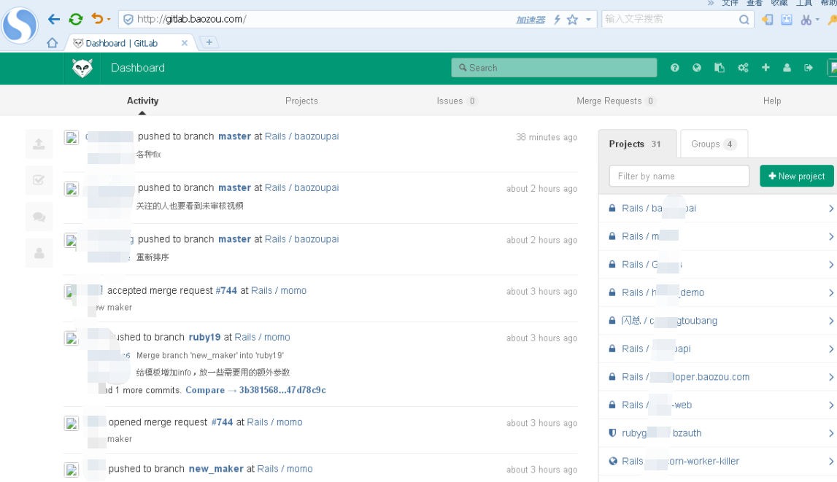Open the GitLab help question-mark icon
837x482 pixels.
coord(675,68)
